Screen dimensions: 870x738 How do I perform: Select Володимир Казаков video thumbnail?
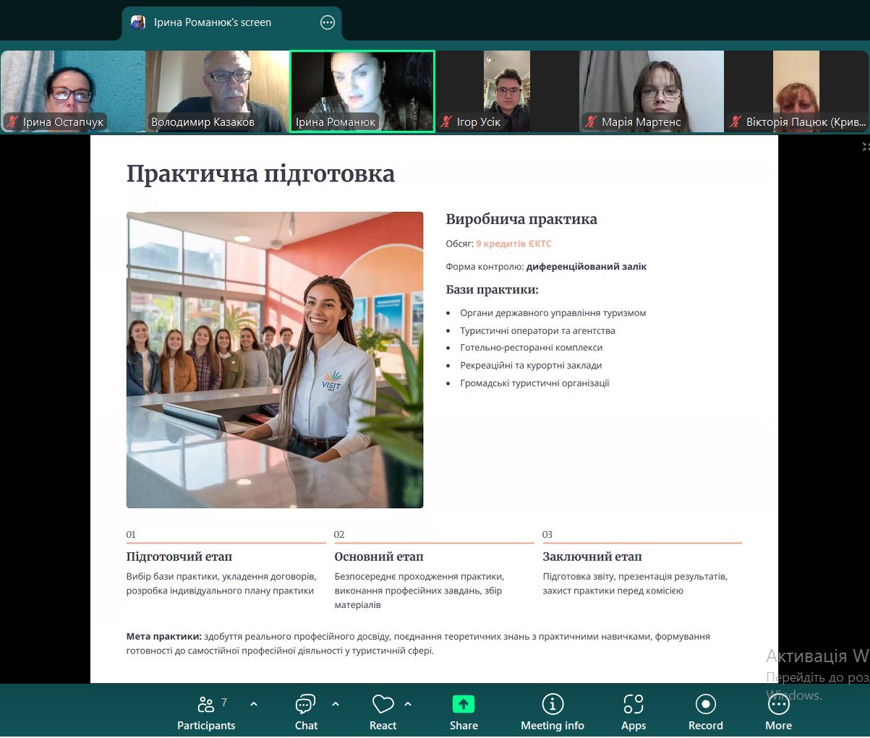[217, 90]
